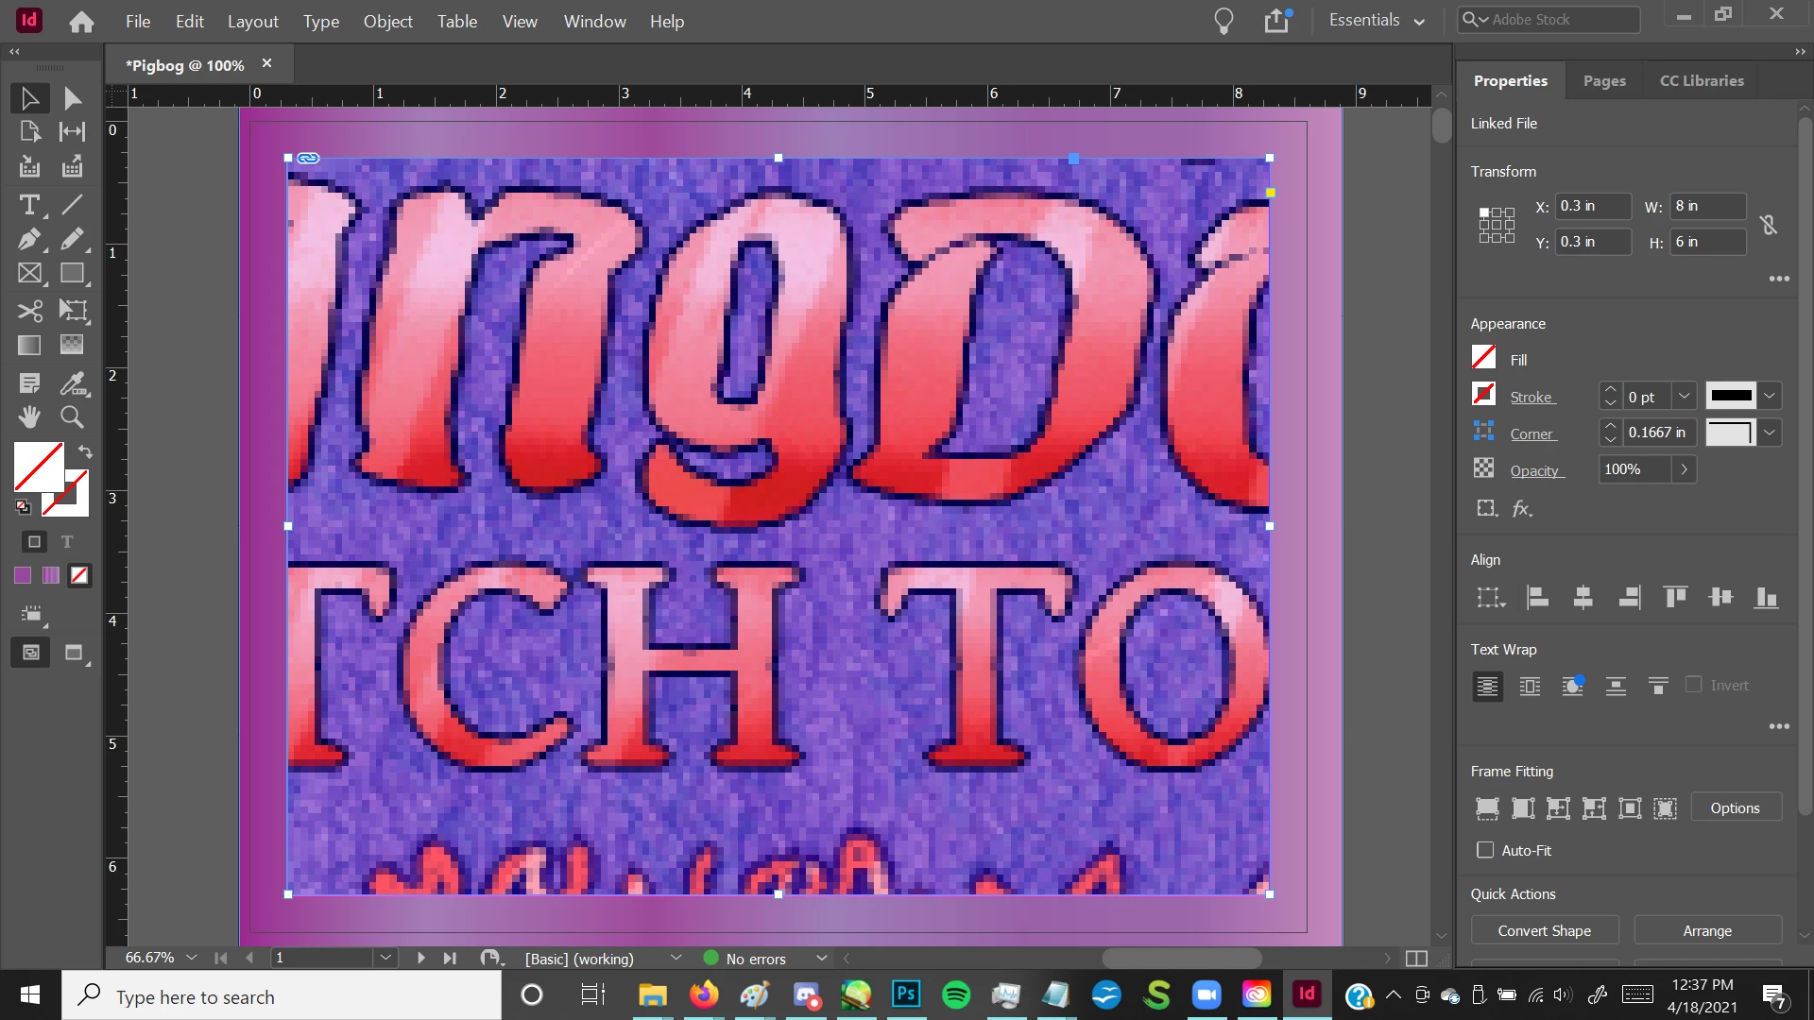Select the Type tool

[x=29, y=205]
